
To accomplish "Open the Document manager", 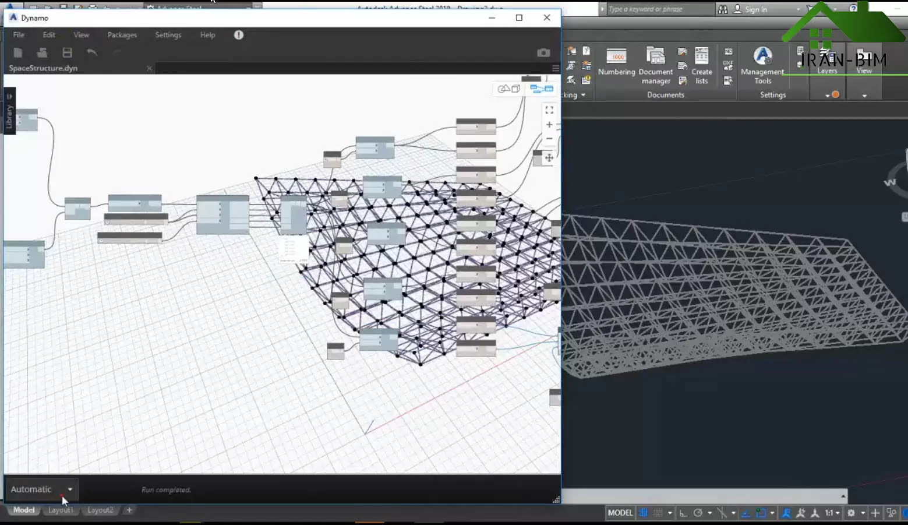I will [656, 65].
